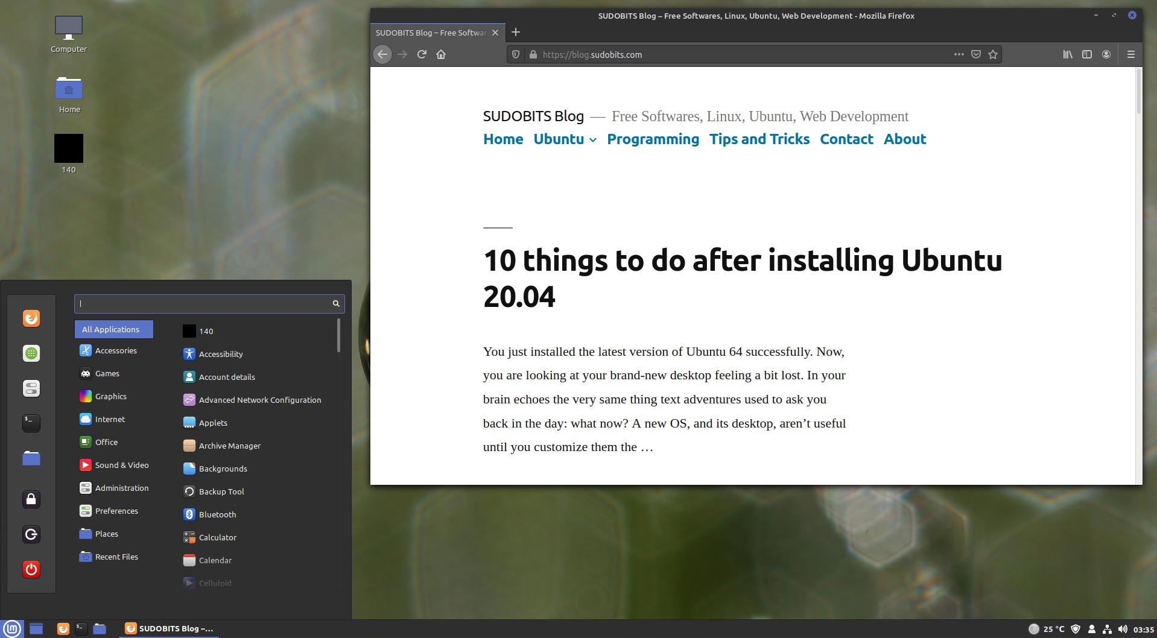
Task: Reload the current webpage
Action: [x=421, y=54]
